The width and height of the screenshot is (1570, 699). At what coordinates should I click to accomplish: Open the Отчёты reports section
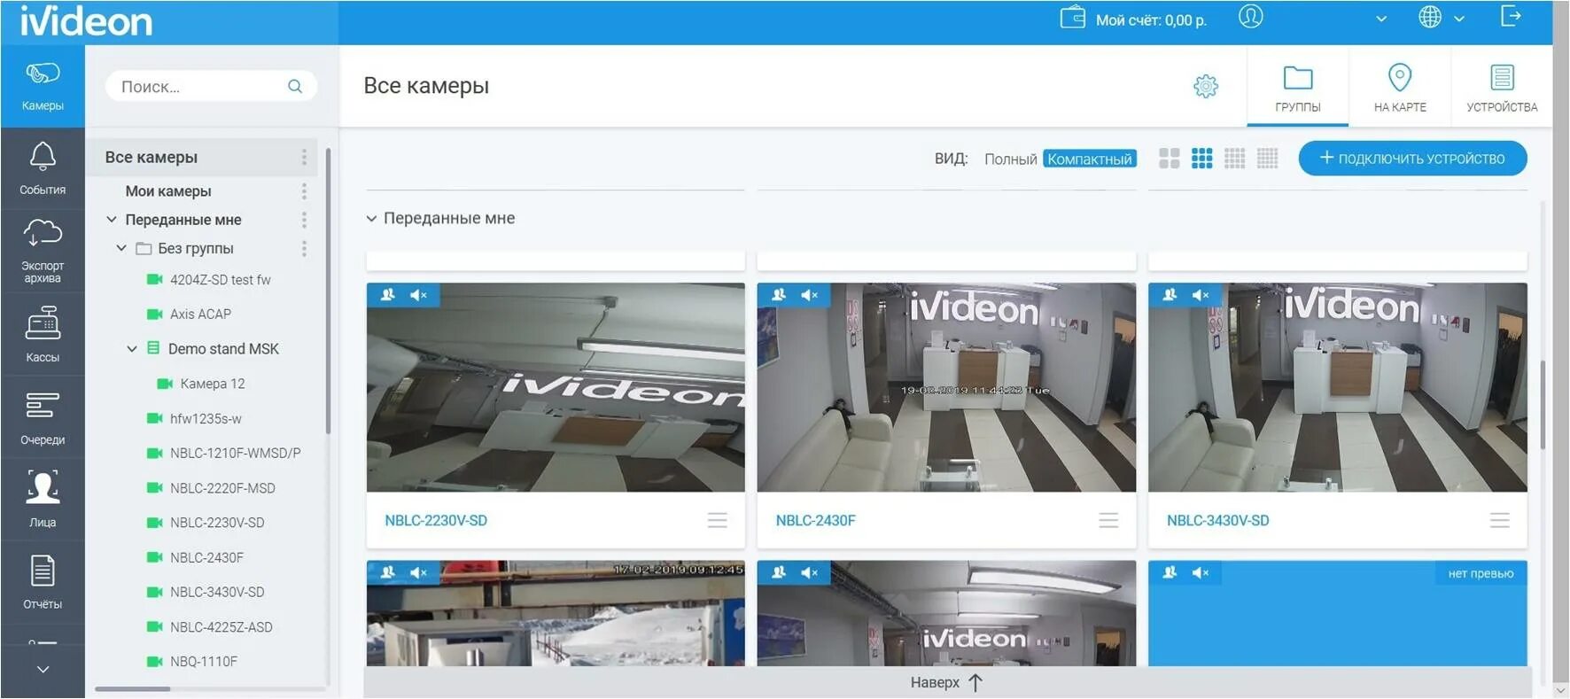pos(43,582)
